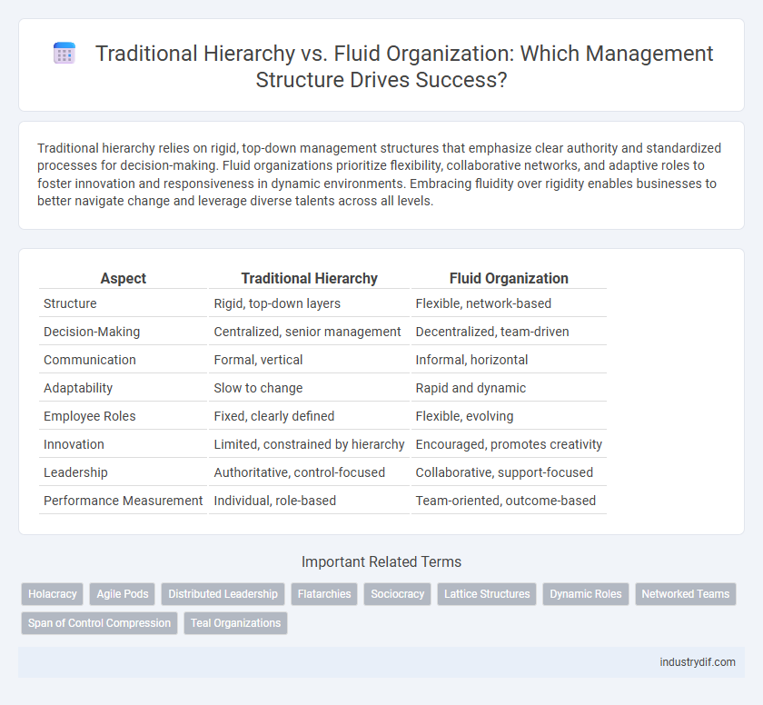Select the Structure row label
763x705 pixels.
point(124,303)
